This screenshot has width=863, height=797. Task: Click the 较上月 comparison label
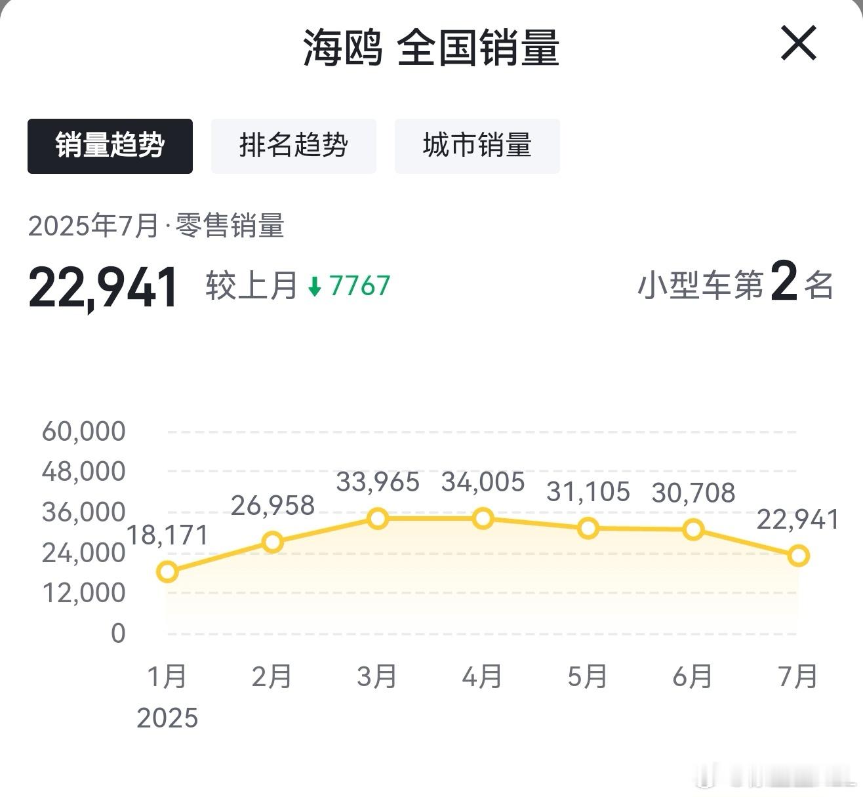(252, 286)
